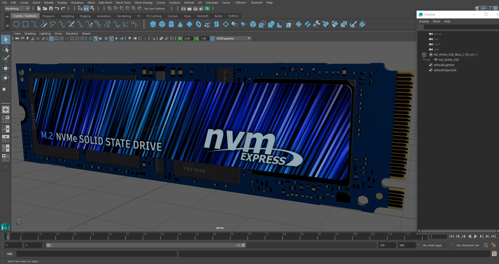499x264 pixels.
Task: Open the No Anim Layer dropdown
Action: click(x=435, y=245)
